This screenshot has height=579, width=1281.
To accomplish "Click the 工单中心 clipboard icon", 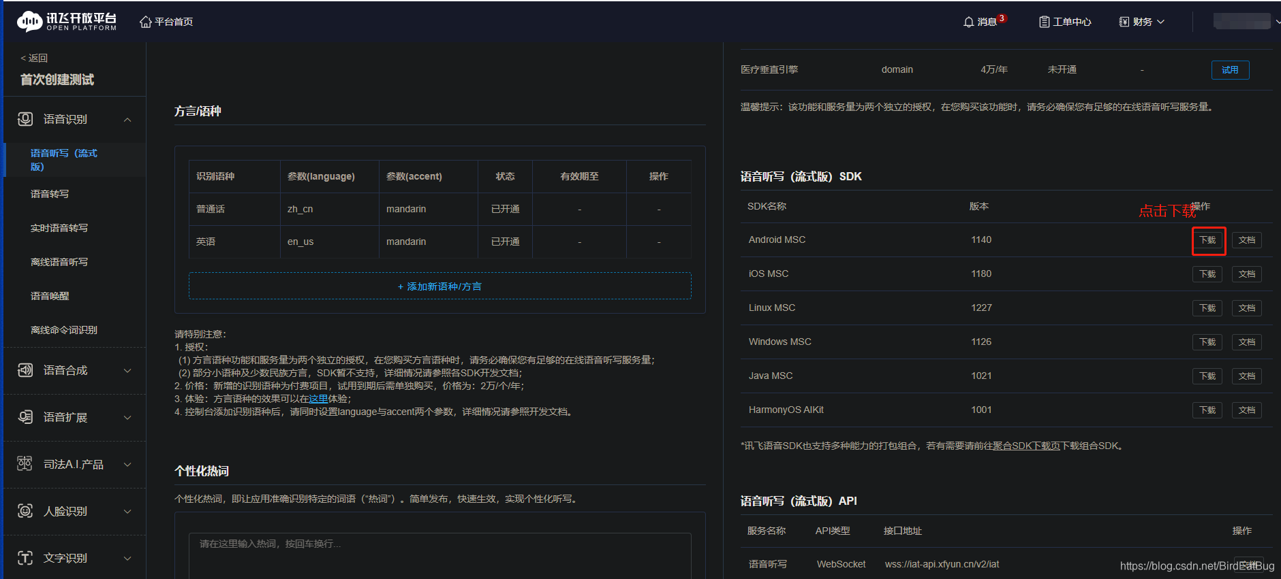I will 1044,22.
